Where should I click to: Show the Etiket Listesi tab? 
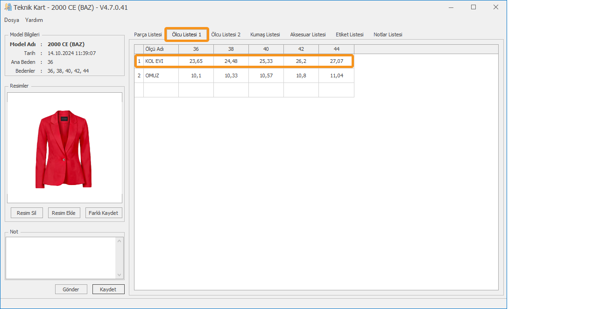[349, 34]
